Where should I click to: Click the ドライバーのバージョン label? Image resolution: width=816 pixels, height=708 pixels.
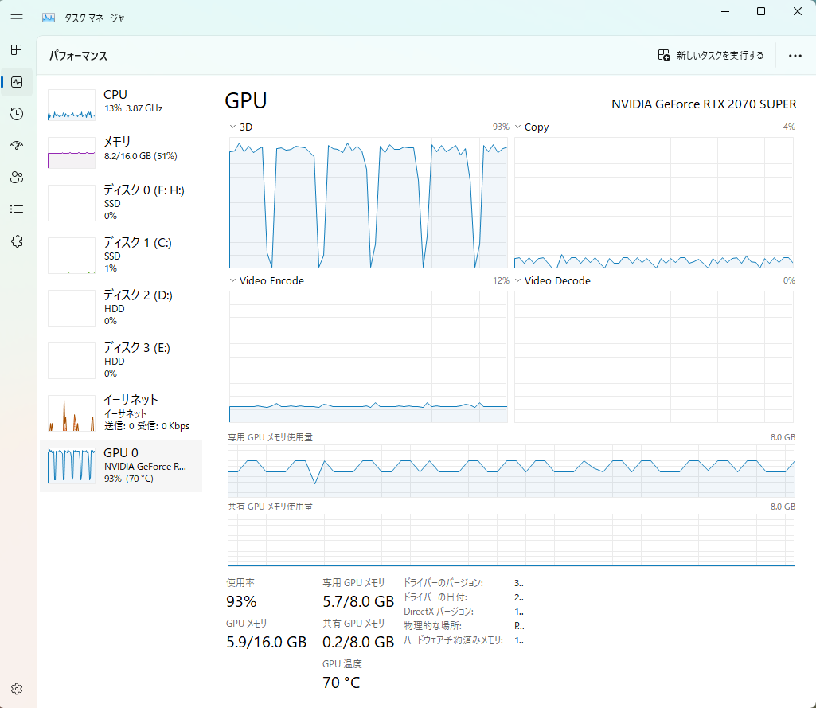(x=443, y=583)
